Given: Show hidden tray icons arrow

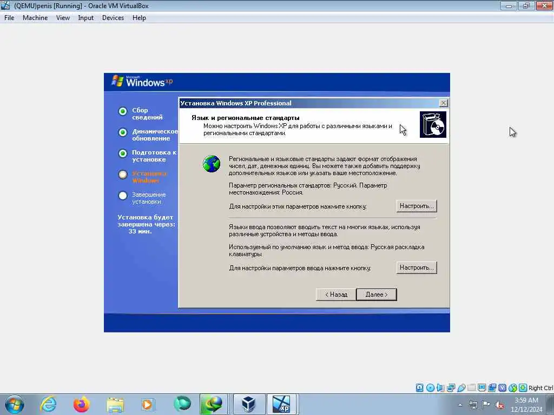Looking at the screenshot, I should (x=460, y=405).
